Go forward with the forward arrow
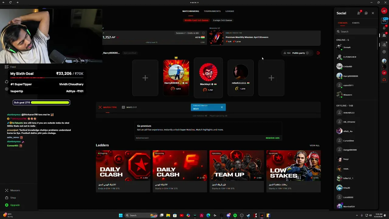Image resolution: width=389 pixels, height=219 pixels. (x=17, y=2)
